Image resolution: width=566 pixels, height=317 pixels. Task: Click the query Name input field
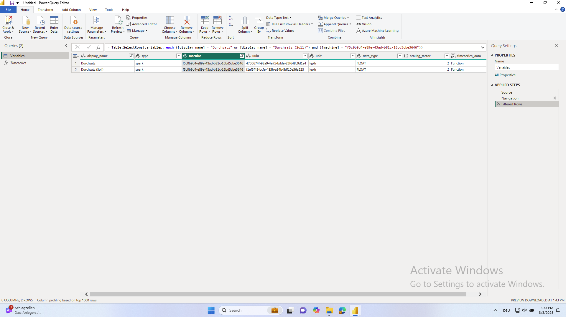[526, 67]
